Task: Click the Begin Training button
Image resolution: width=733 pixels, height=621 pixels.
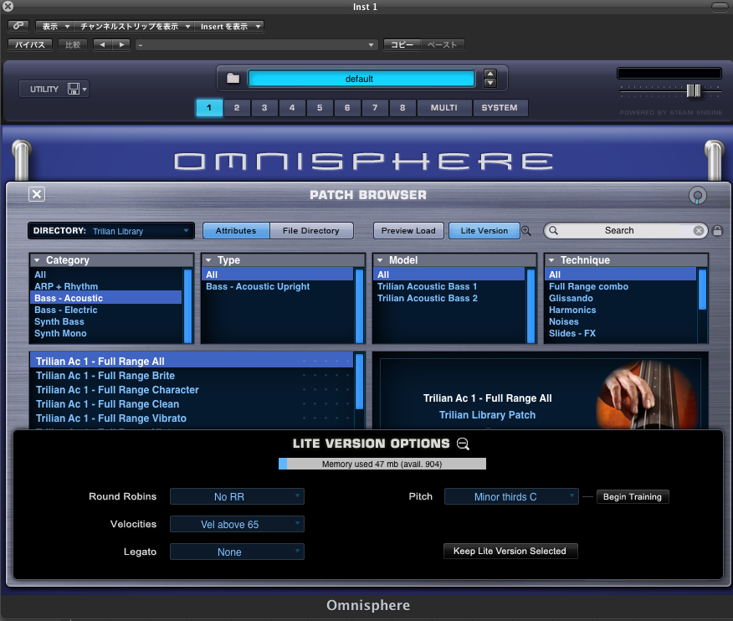Action: click(x=633, y=496)
